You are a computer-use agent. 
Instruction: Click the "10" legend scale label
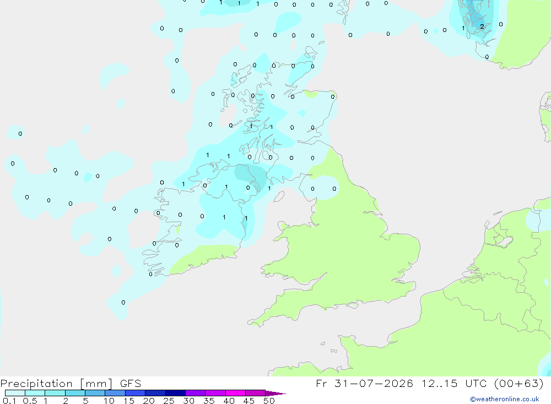[x=109, y=401]
